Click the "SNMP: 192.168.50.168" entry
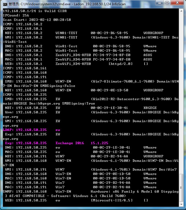This screenshot has width=186, height=210. 25,192
